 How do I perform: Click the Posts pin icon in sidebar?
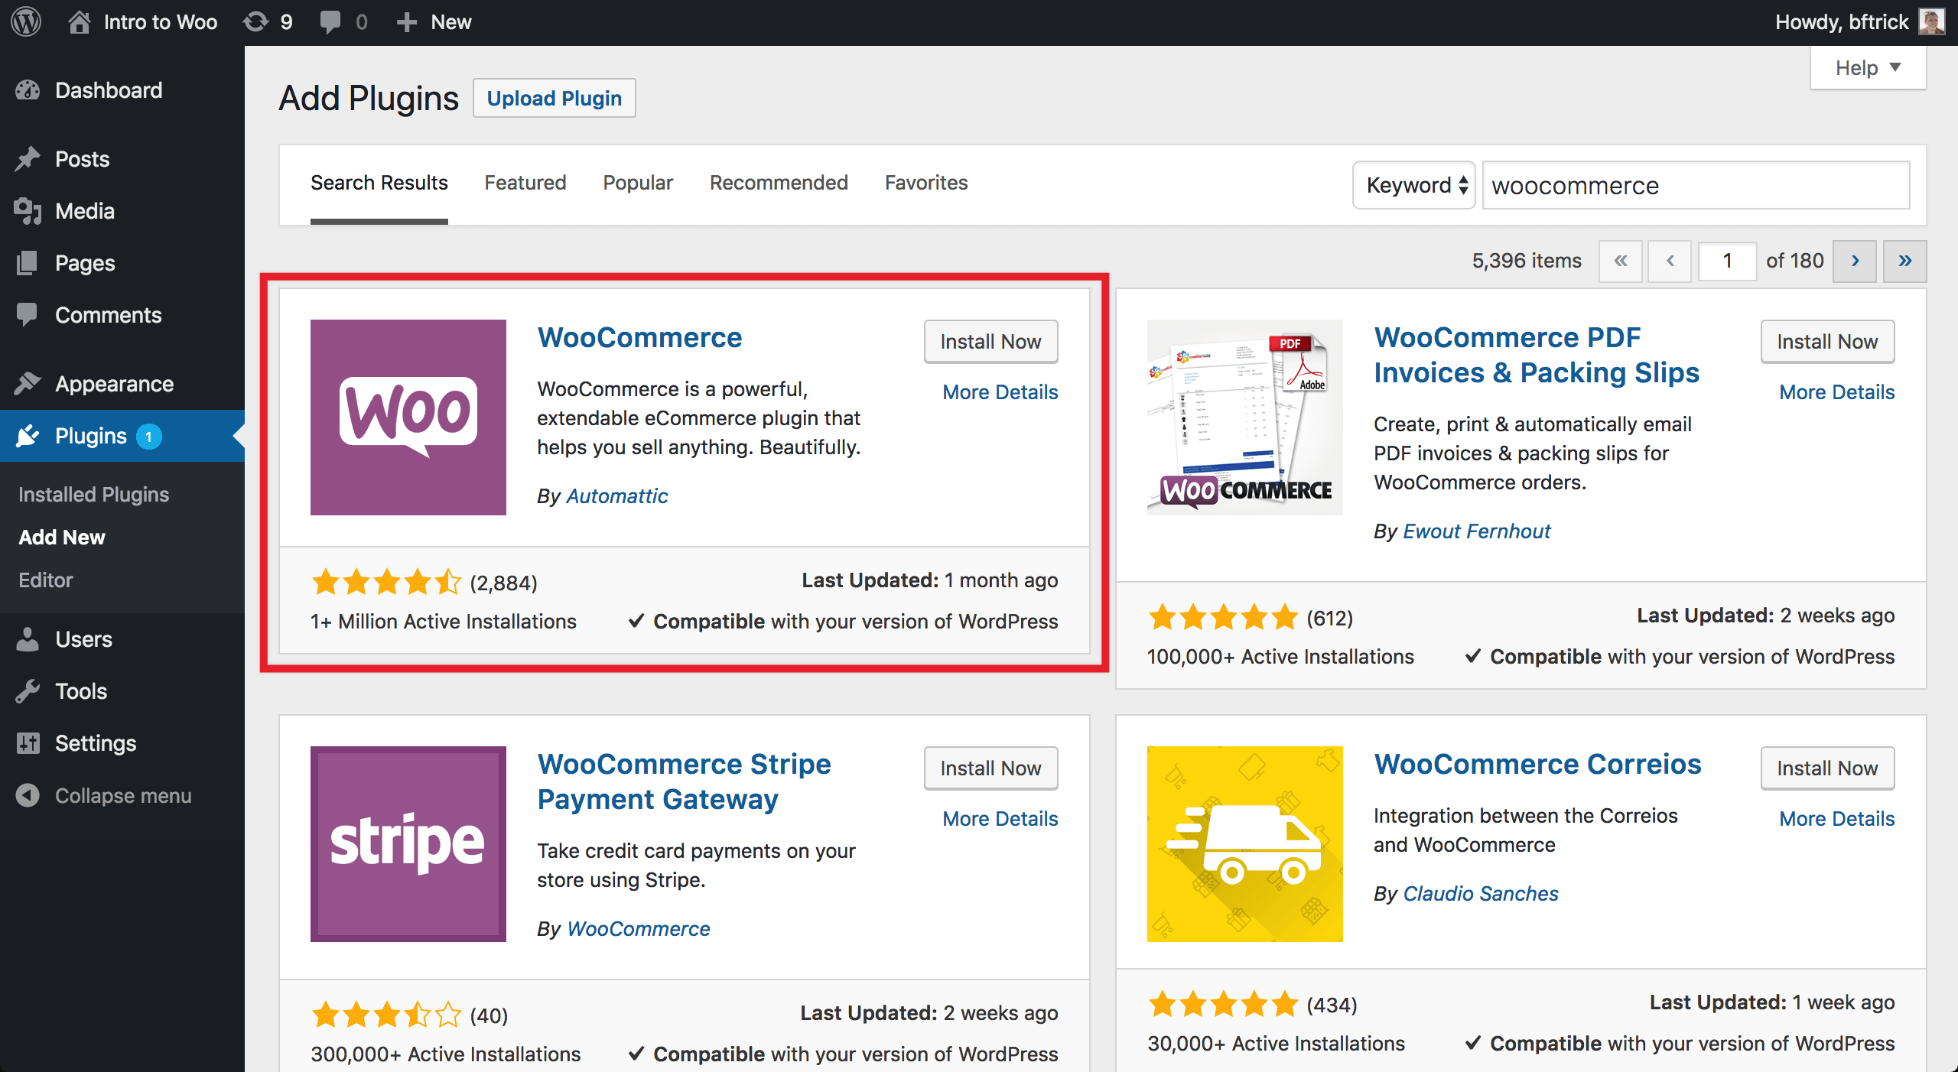28,158
